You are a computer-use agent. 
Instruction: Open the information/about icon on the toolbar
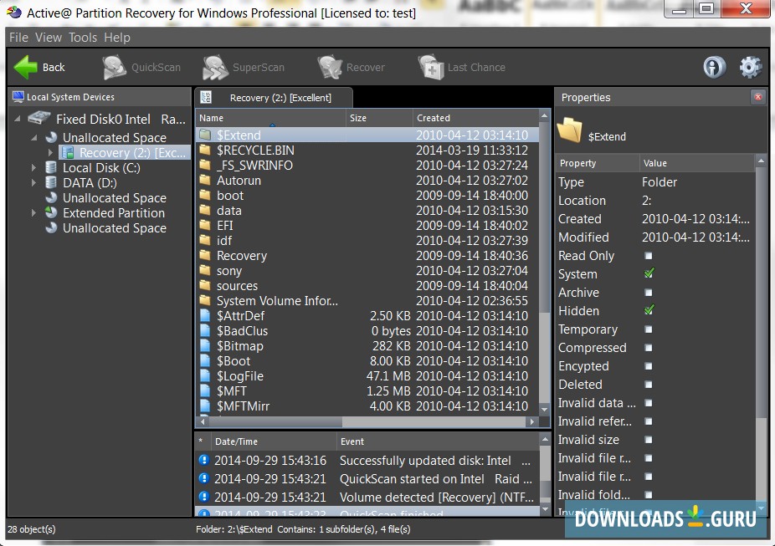point(713,67)
